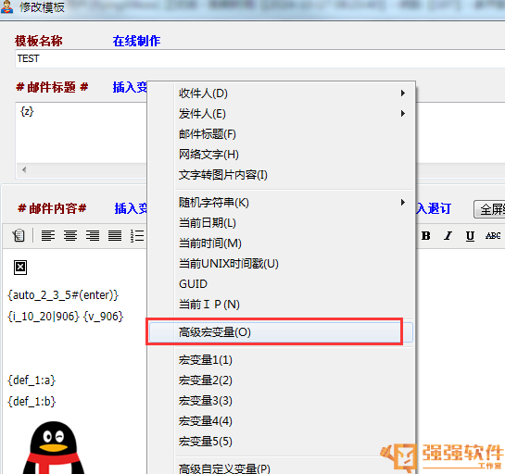Viewport: 505px width, 474px height.
Task: Click the subject box left scroll arrow
Action: click(24, 169)
